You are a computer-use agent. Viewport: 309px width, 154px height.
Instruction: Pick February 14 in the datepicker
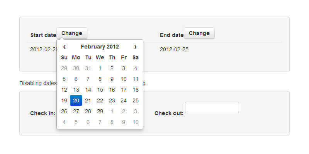[88, 90]
